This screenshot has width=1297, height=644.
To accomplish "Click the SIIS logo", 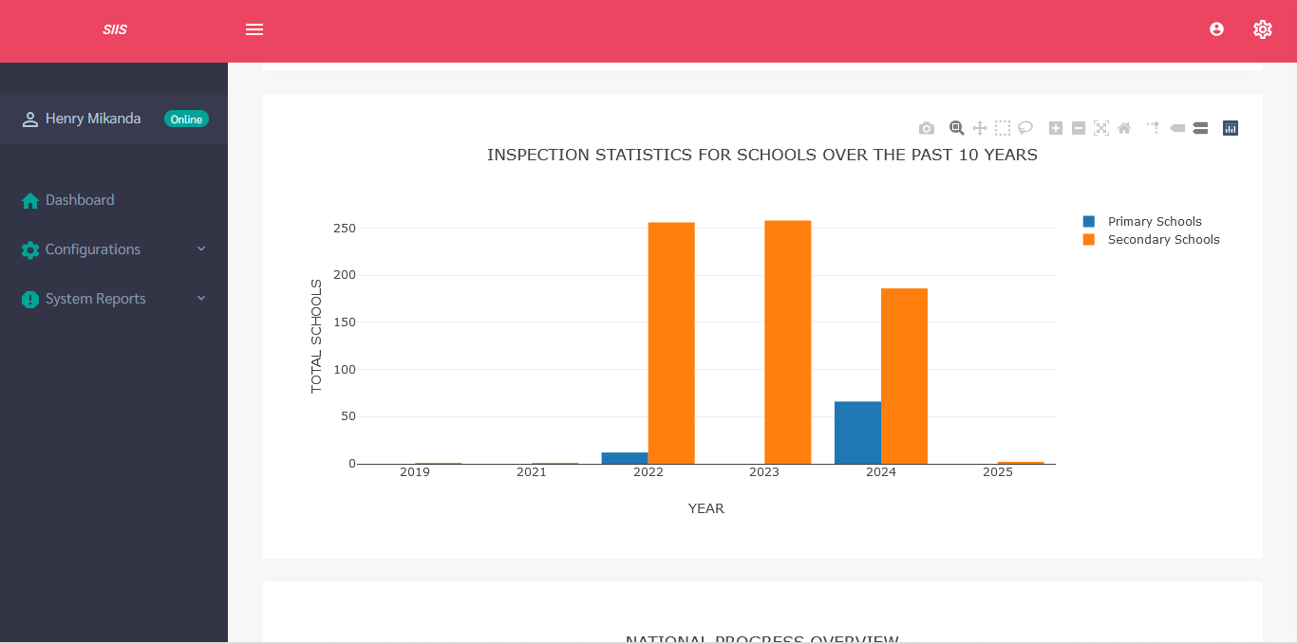I will click(115, 29).
